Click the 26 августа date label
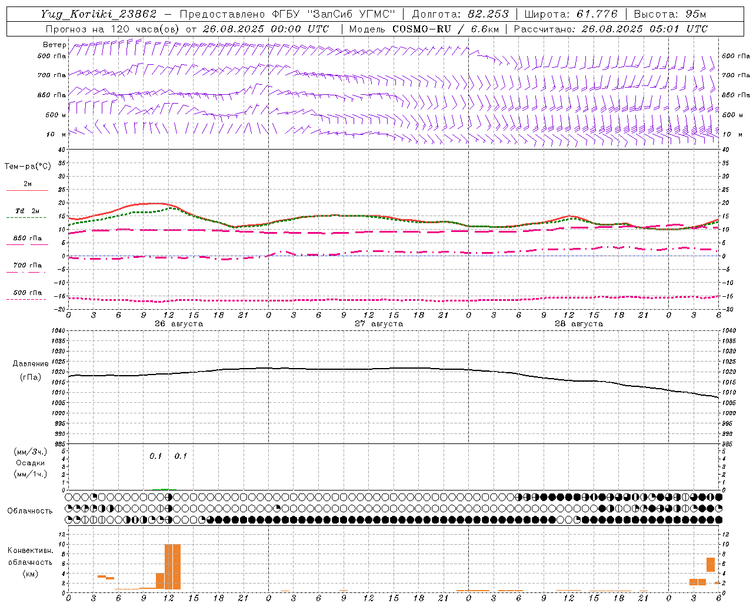753x603 pixels. coord(179,324)
